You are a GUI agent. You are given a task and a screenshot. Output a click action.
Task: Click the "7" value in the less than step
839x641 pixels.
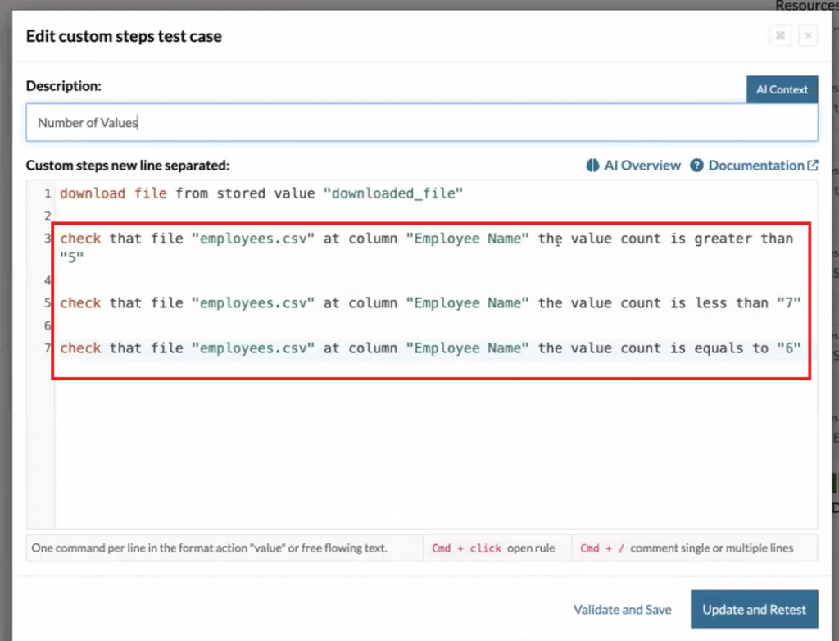(x=787, y=303)
